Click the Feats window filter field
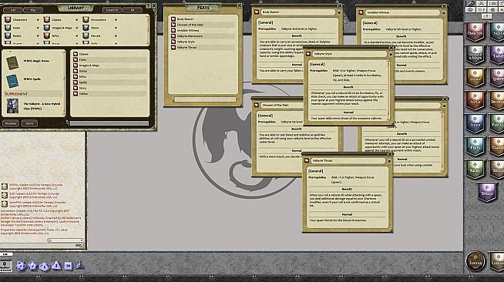Viewport: 504px width, 282px height. (205, 99)
